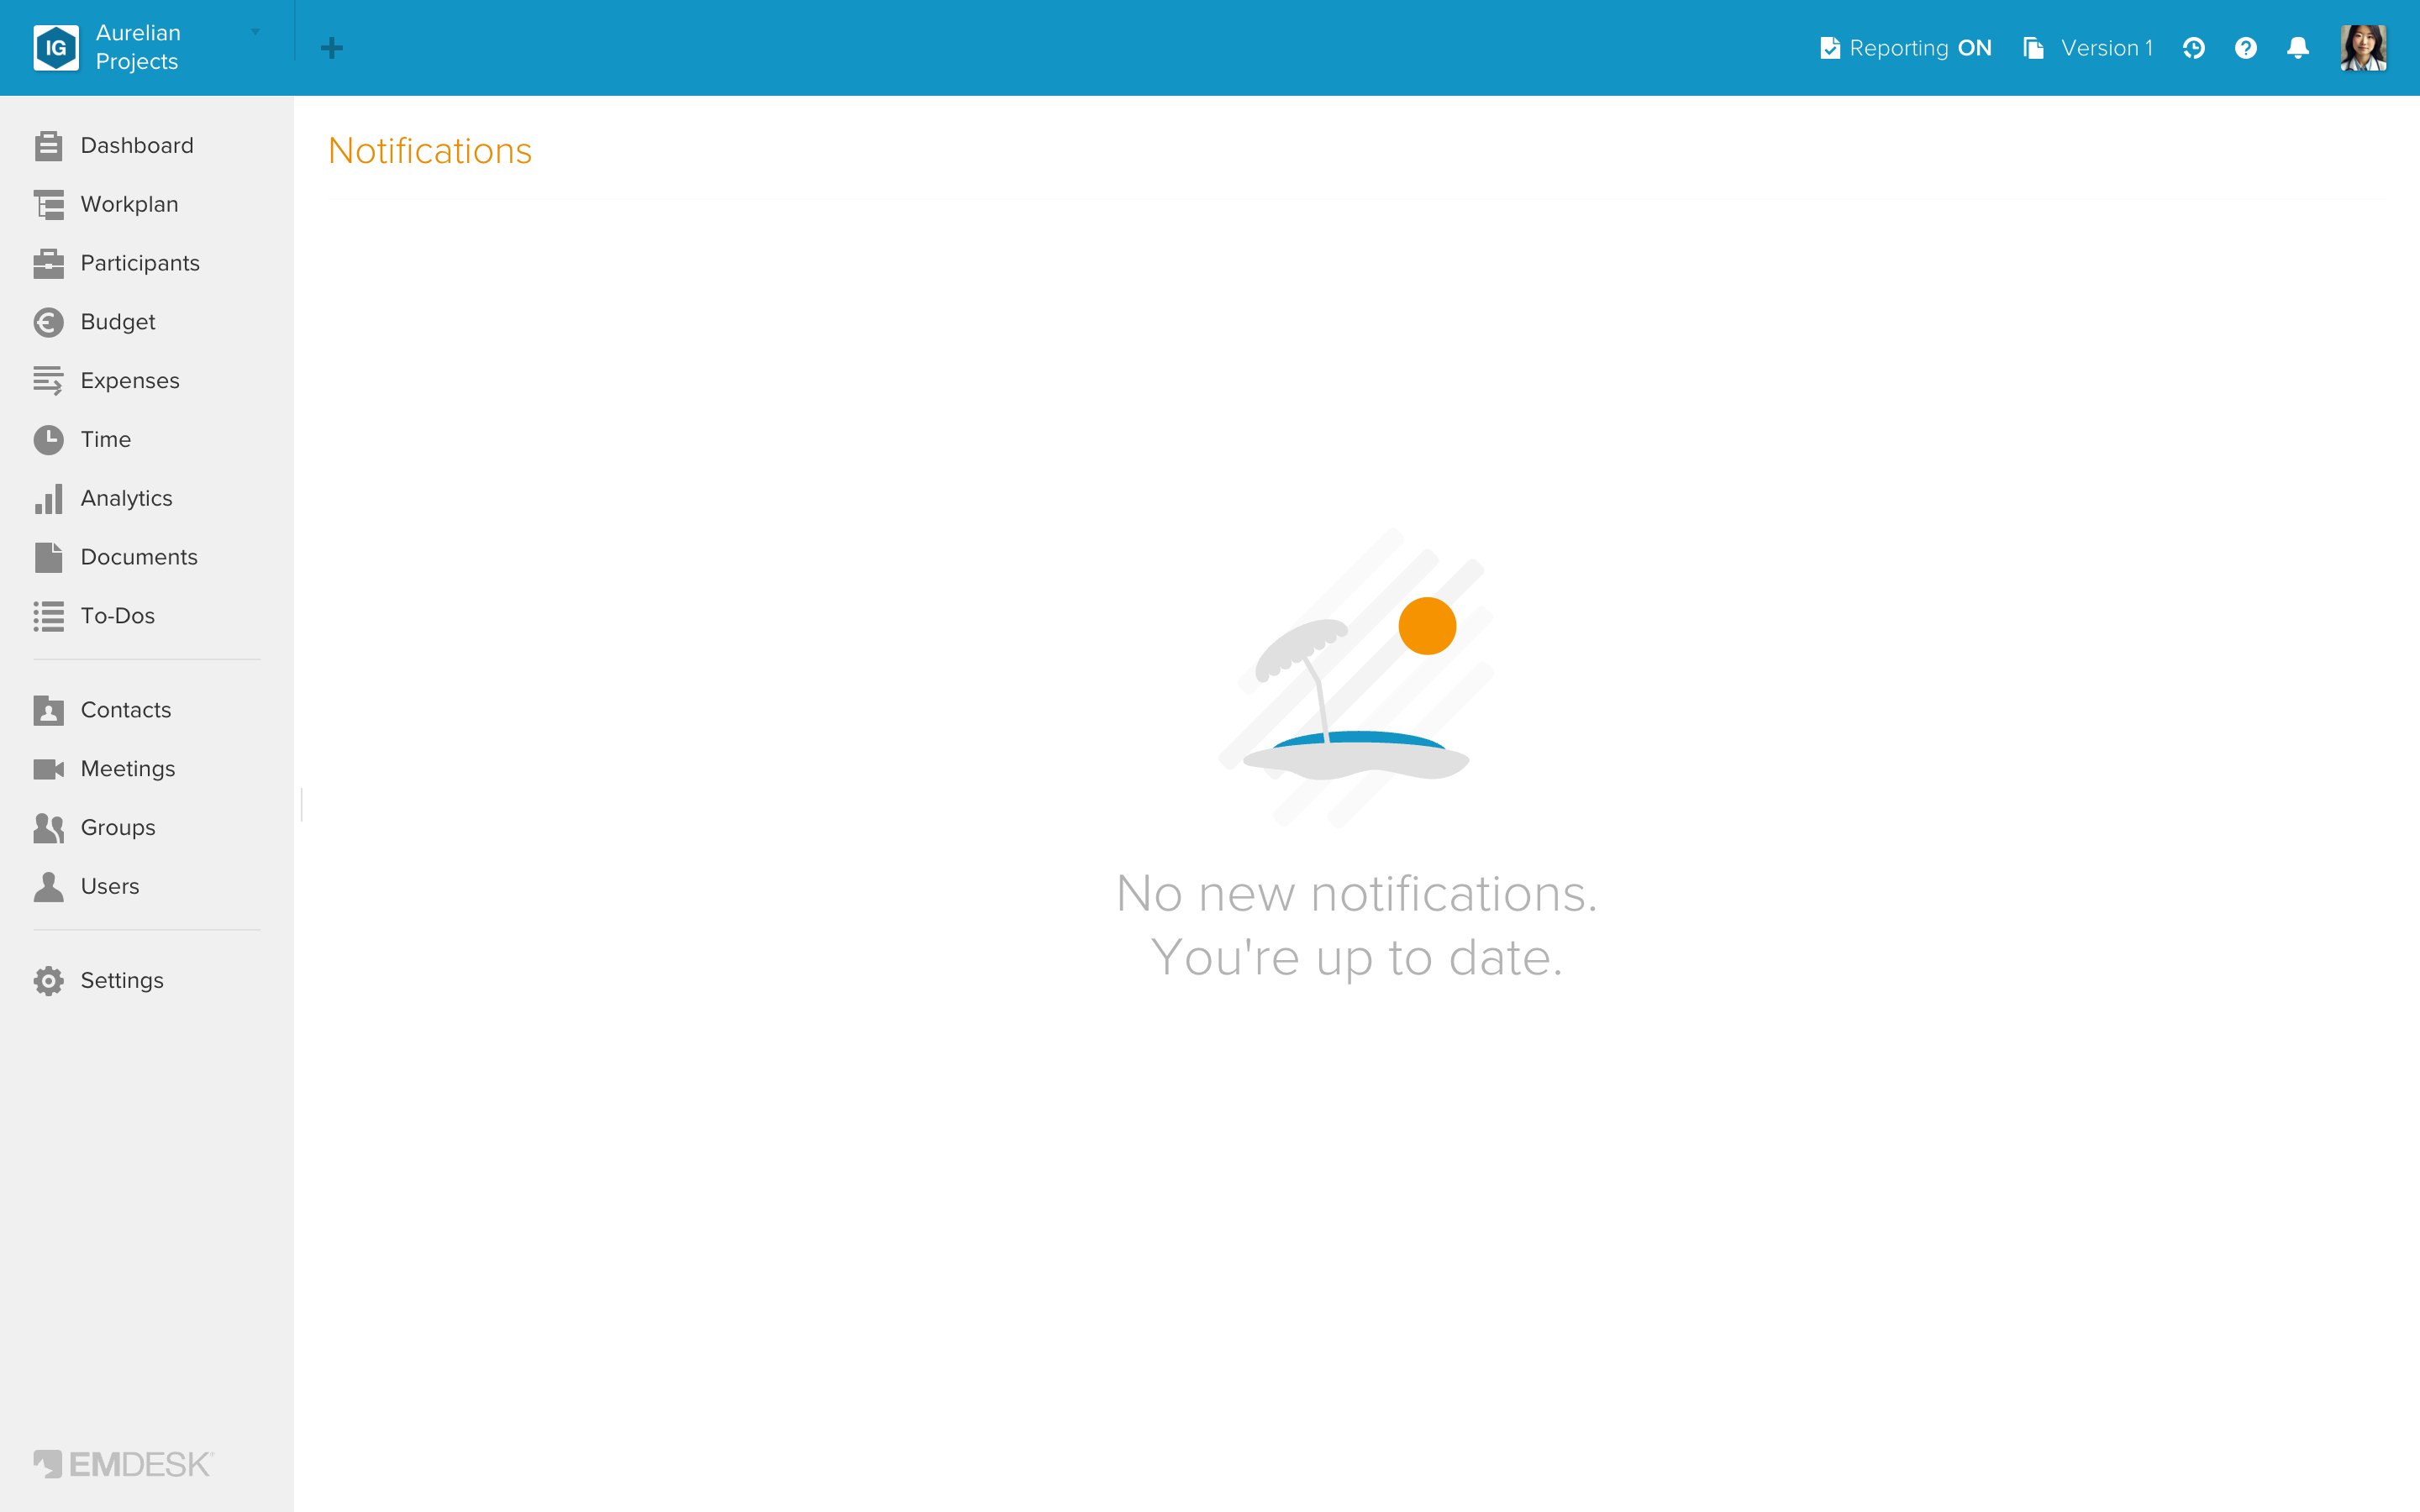Click the Contacts card icon
Screen dimensions: 2420x1512
48,710
